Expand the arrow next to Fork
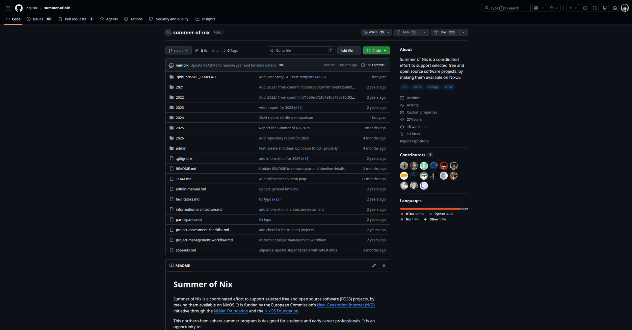 pyautogui.click(x=424, y=32)
